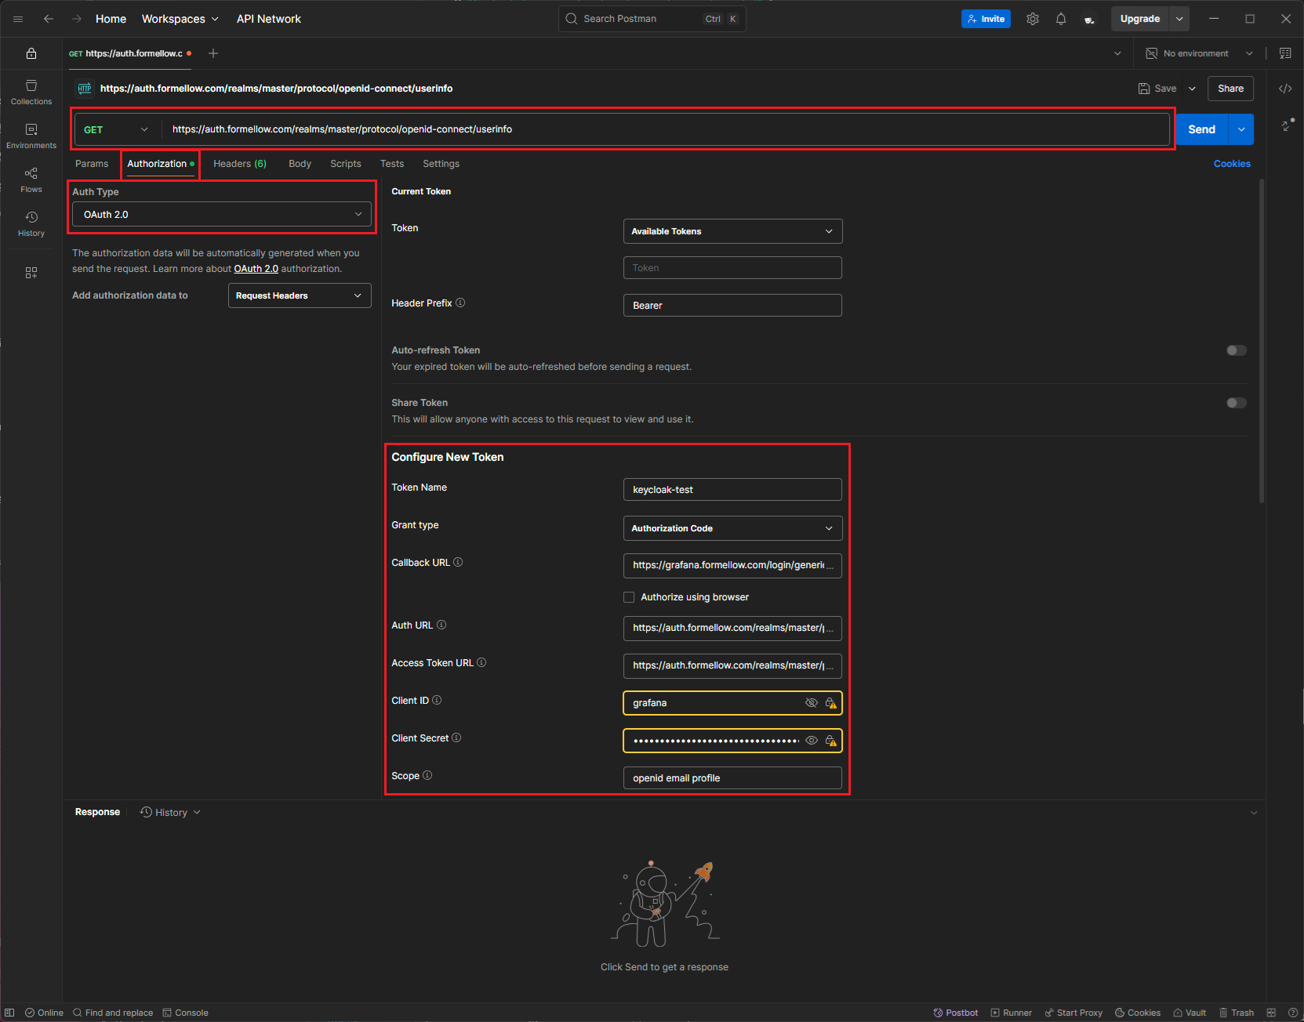Switch to the Headers (6) tab
The image size is (1304, 1022).
[240, 164]
